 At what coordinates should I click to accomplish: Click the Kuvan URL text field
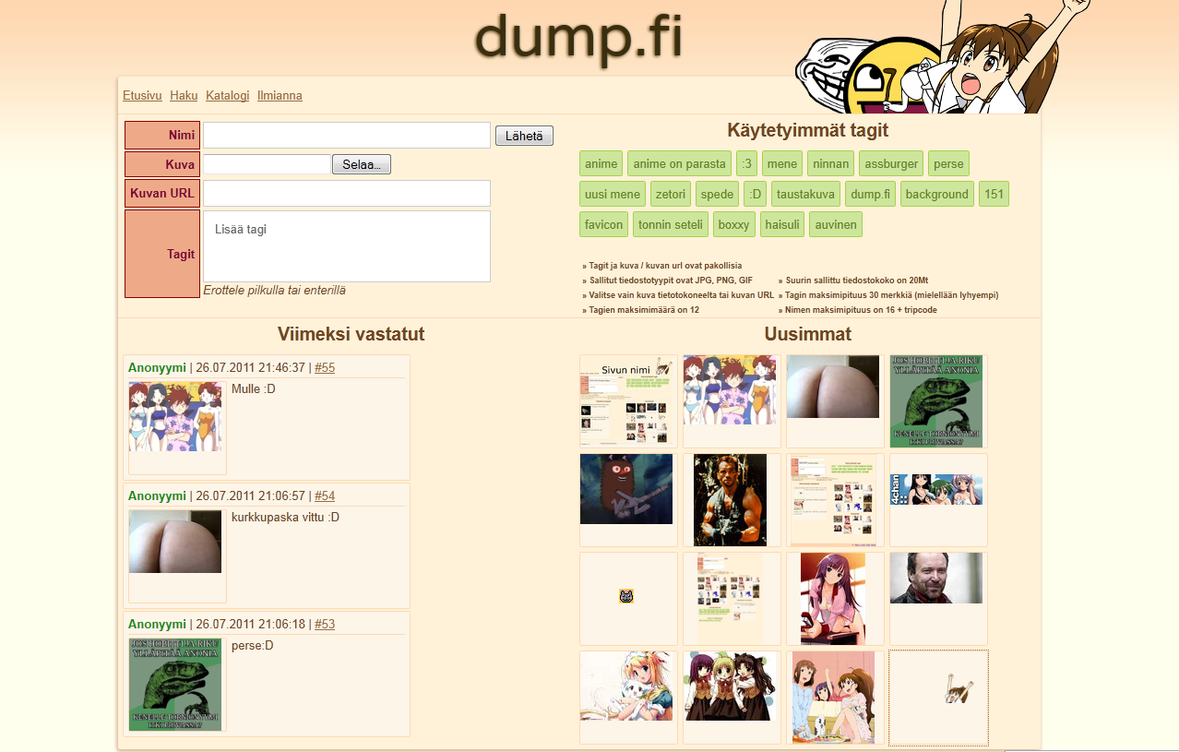point(346,194)
